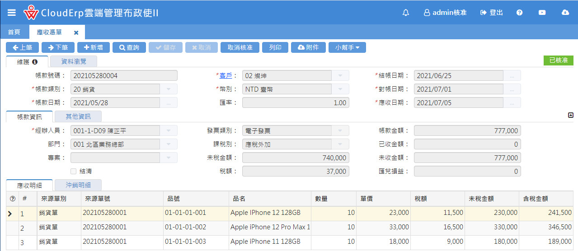This screenshot has height=251, width=578.
Task: Click the 取消核准 button
Action: [x=240, y=47]
